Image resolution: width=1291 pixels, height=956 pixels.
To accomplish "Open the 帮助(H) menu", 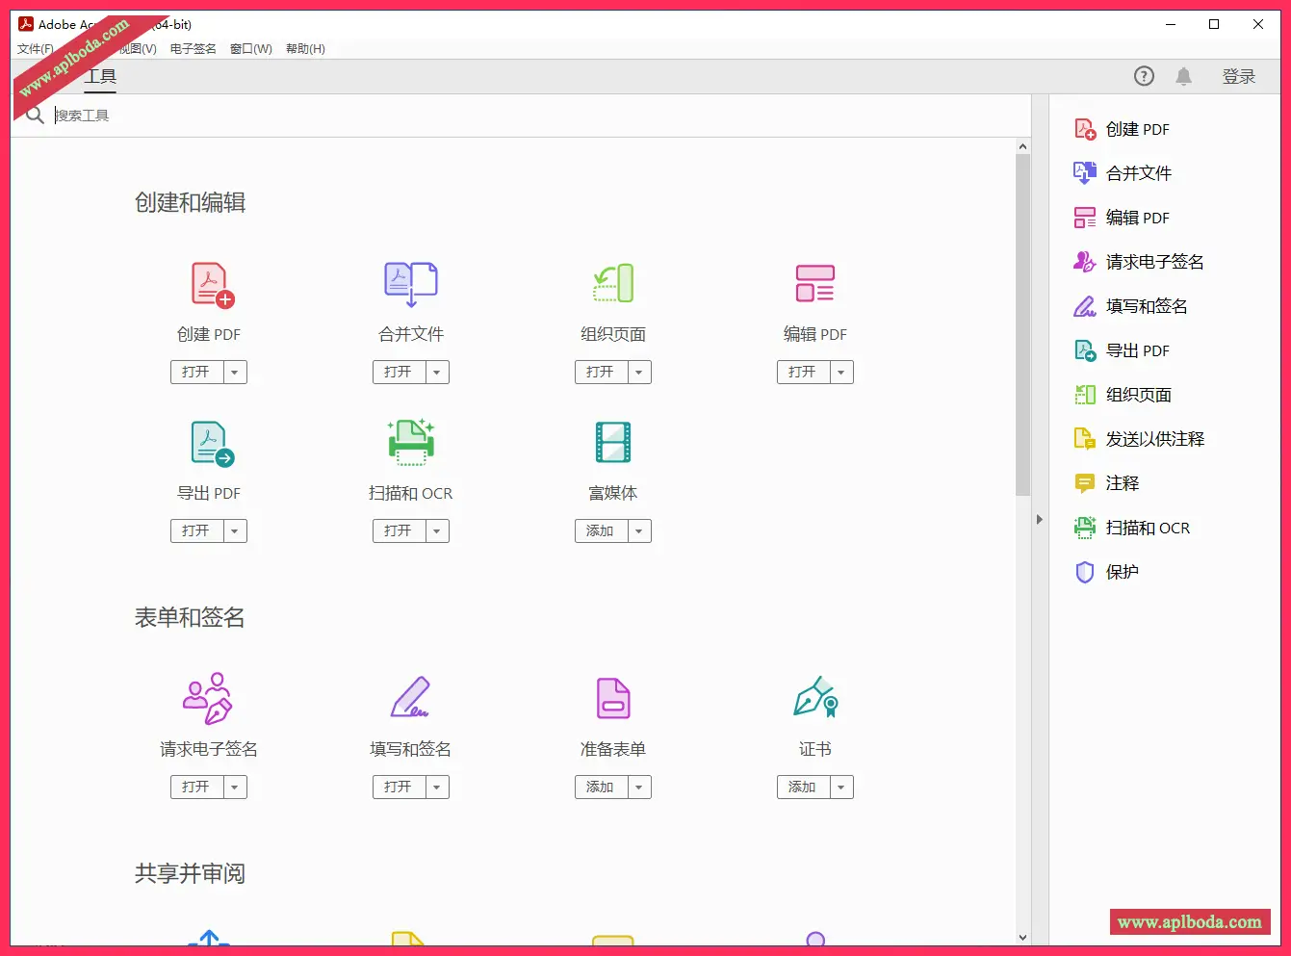I will click(305, 49).
